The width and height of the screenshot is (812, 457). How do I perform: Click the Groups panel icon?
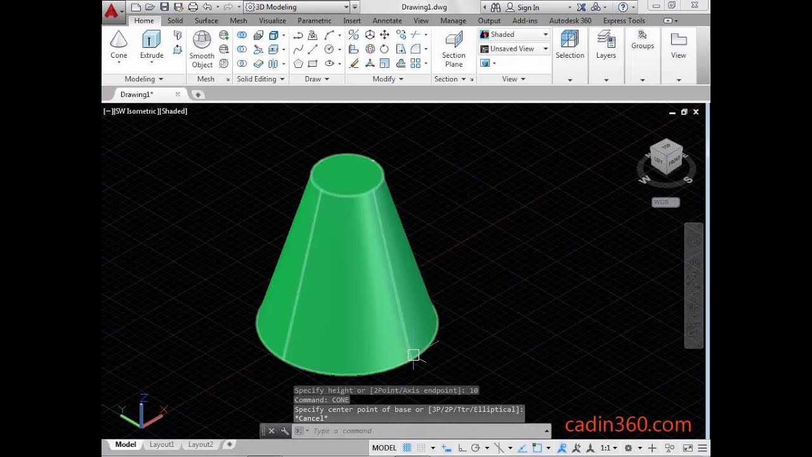coord(642,35)
